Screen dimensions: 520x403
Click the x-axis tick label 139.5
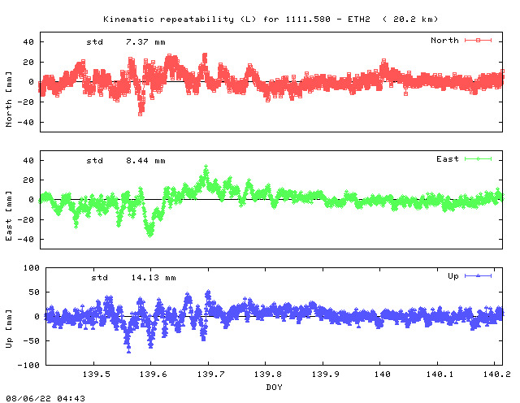pos(96,375)
